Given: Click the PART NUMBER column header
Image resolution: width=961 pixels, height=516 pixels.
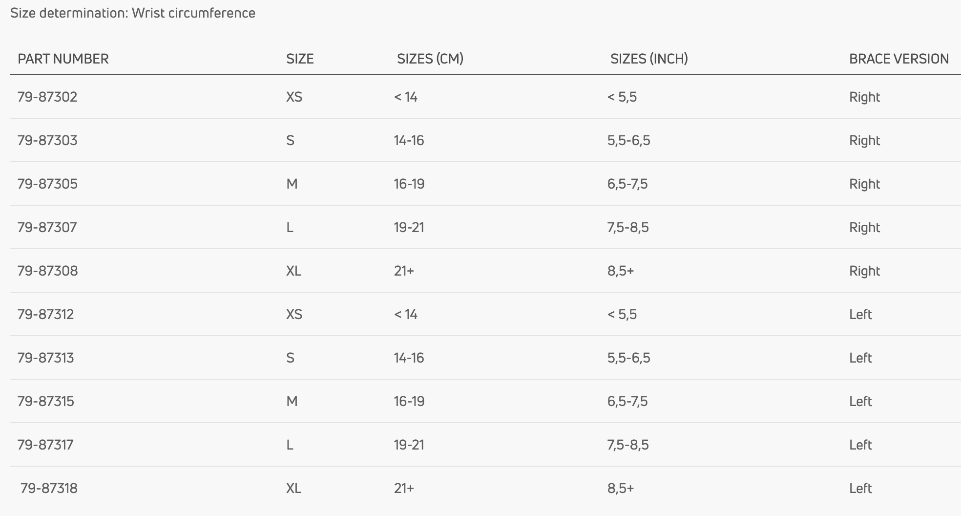Looking at the screenshot, I should pos(63,59).
